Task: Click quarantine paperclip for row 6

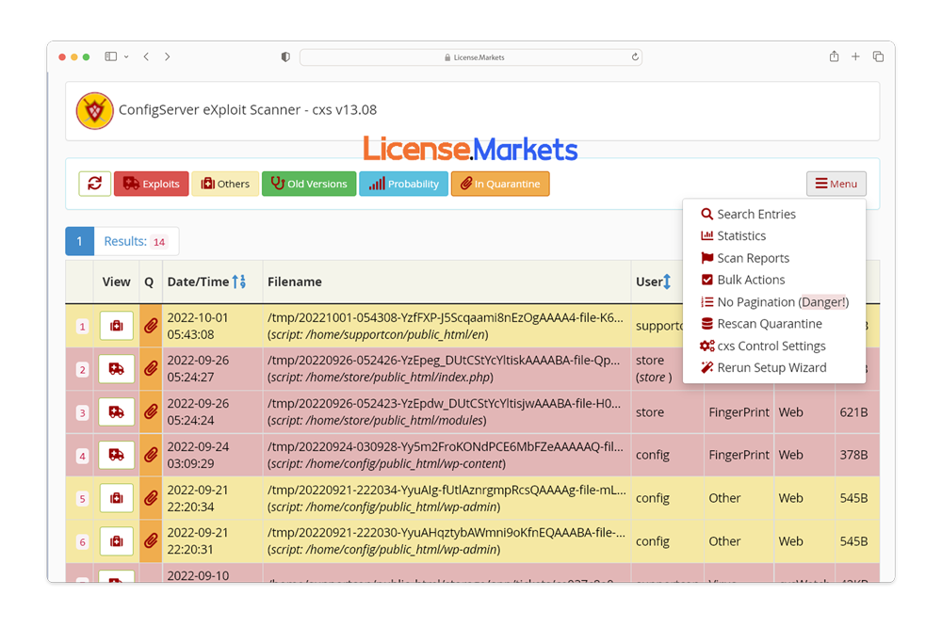Action: pyautogui.click(x=151, y=541)
